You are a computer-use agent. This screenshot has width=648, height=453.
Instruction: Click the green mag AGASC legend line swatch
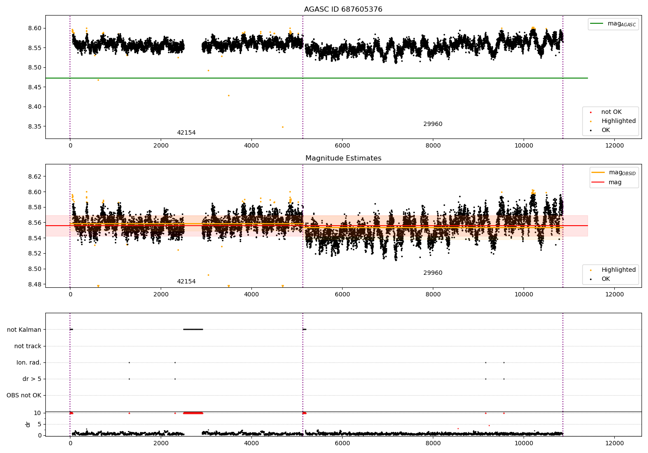[x=597, y=24]
